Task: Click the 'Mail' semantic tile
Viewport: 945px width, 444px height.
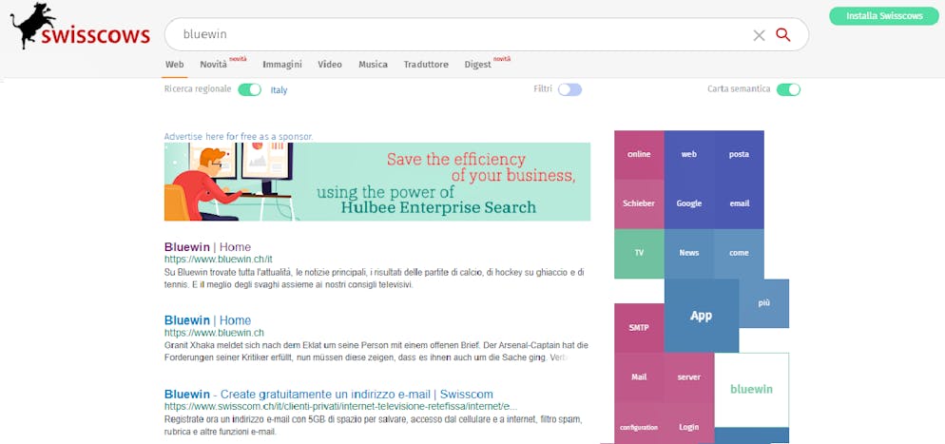Action: 639,377
